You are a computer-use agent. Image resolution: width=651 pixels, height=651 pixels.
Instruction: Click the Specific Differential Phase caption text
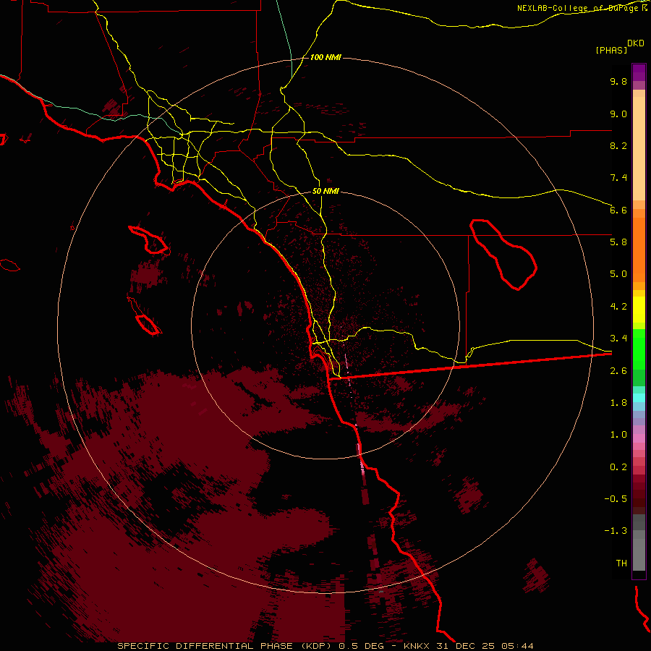coord(325,646)
